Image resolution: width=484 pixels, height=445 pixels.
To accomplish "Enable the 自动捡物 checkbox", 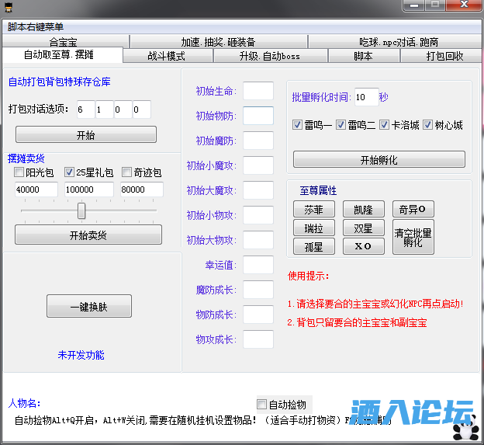I will 261,405.
